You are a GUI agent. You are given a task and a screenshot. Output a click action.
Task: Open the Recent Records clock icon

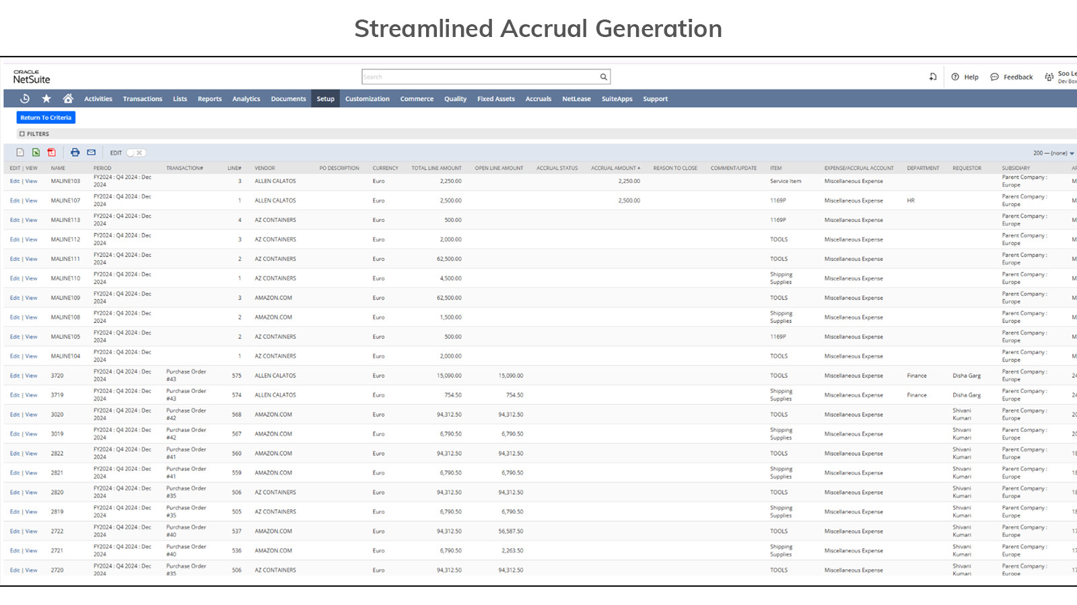25,99
